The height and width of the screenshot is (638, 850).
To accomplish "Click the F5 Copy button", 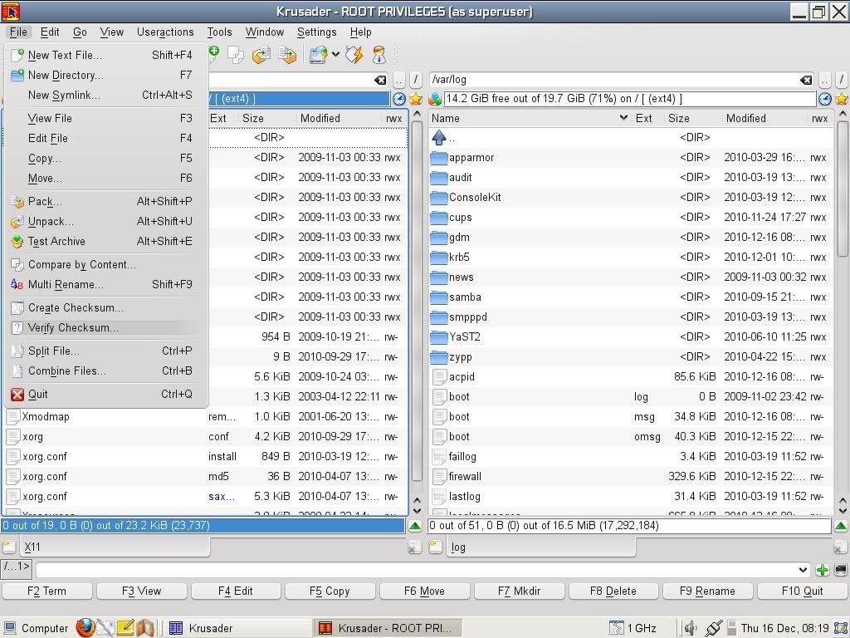I will [330, 591].
